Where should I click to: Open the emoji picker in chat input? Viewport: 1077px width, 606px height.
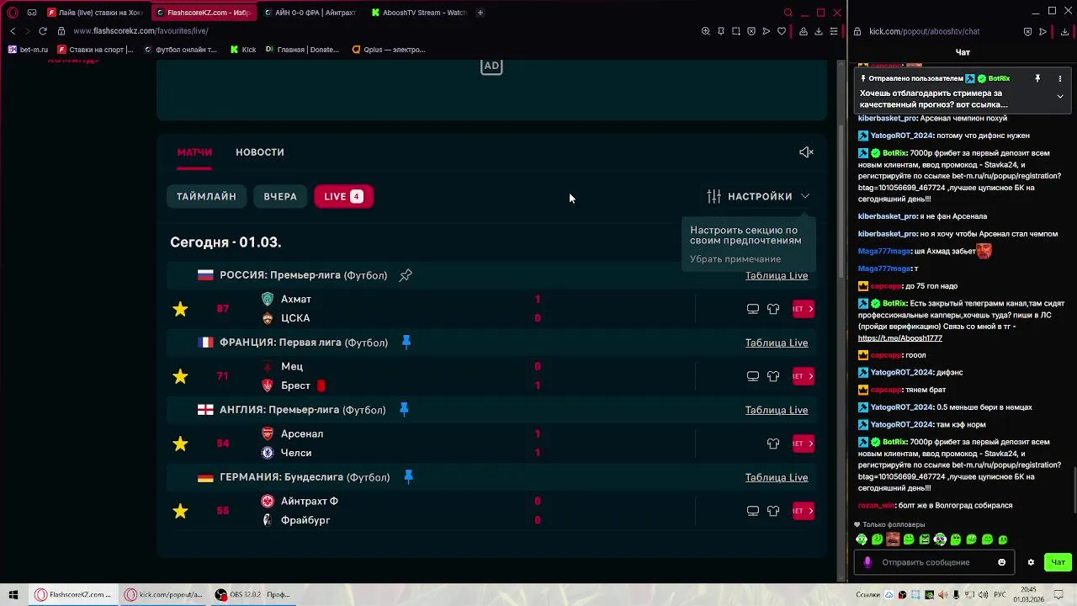(x=1001, y=562)
